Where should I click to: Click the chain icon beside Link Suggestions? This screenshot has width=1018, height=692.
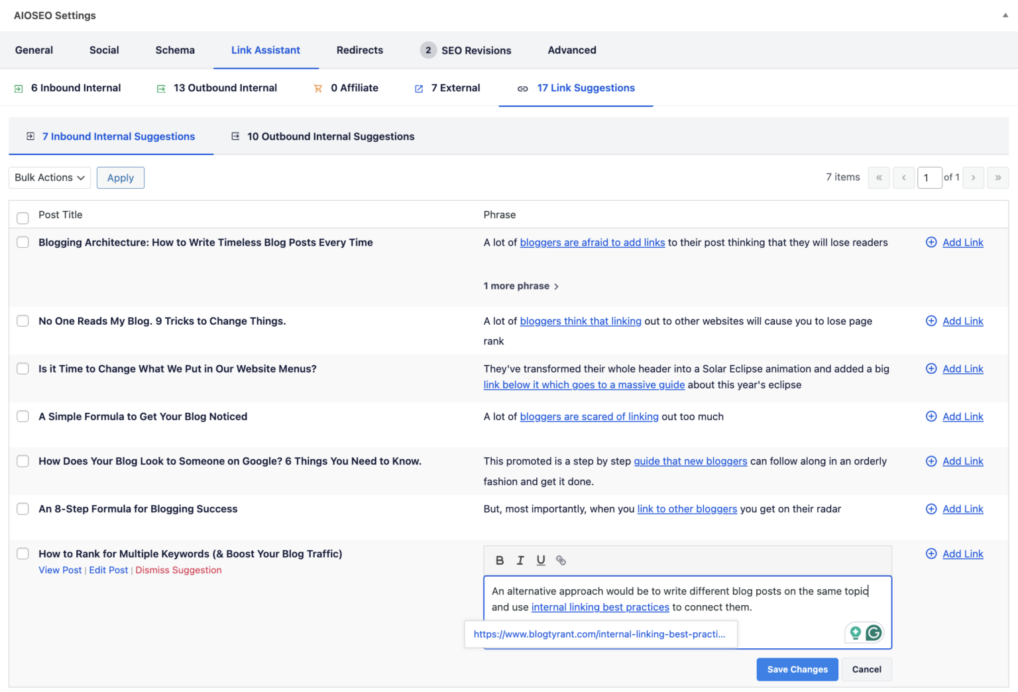[523, 87]
